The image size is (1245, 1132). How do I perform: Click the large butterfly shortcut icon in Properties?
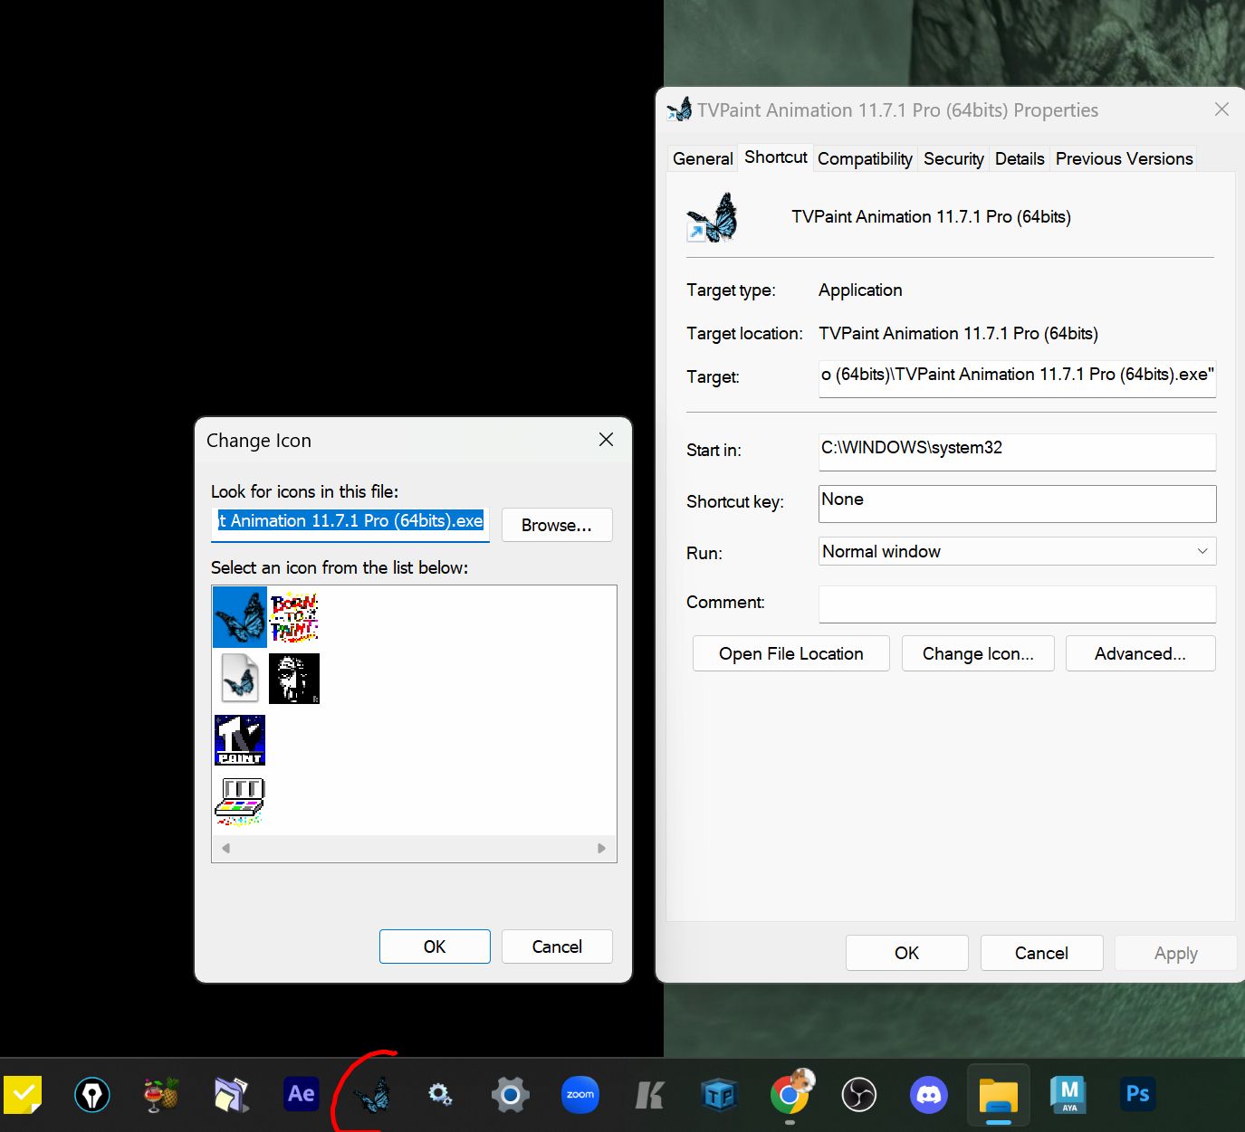pos(713,217)
